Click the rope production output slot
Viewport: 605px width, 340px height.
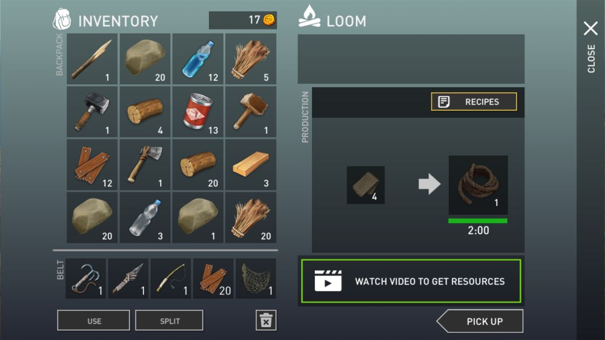478,185
